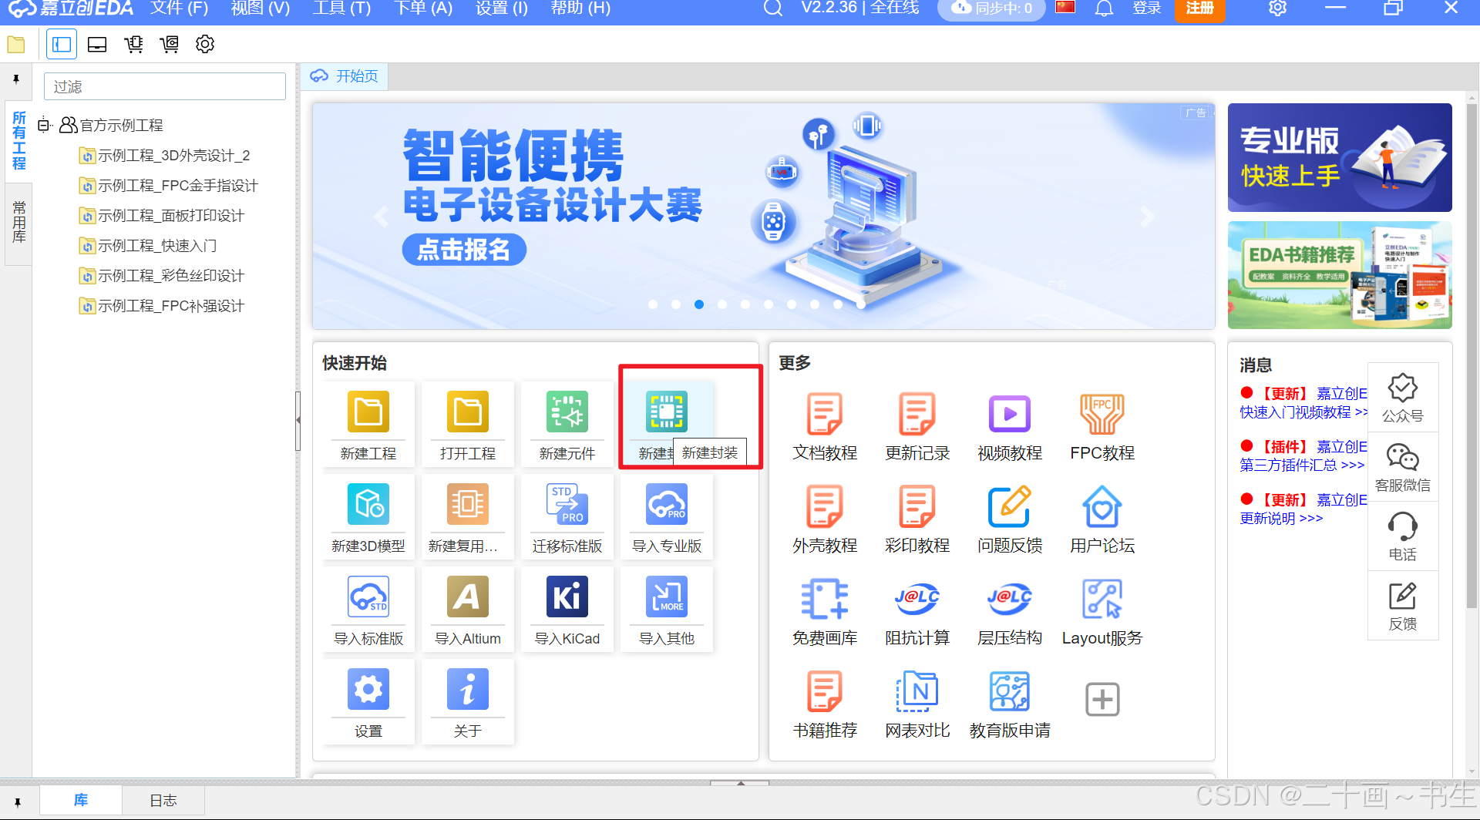This screenshot has width=1480, height=820.
Task: Expand the bottom panel handle arrow
Action: (x=740, y=783)
